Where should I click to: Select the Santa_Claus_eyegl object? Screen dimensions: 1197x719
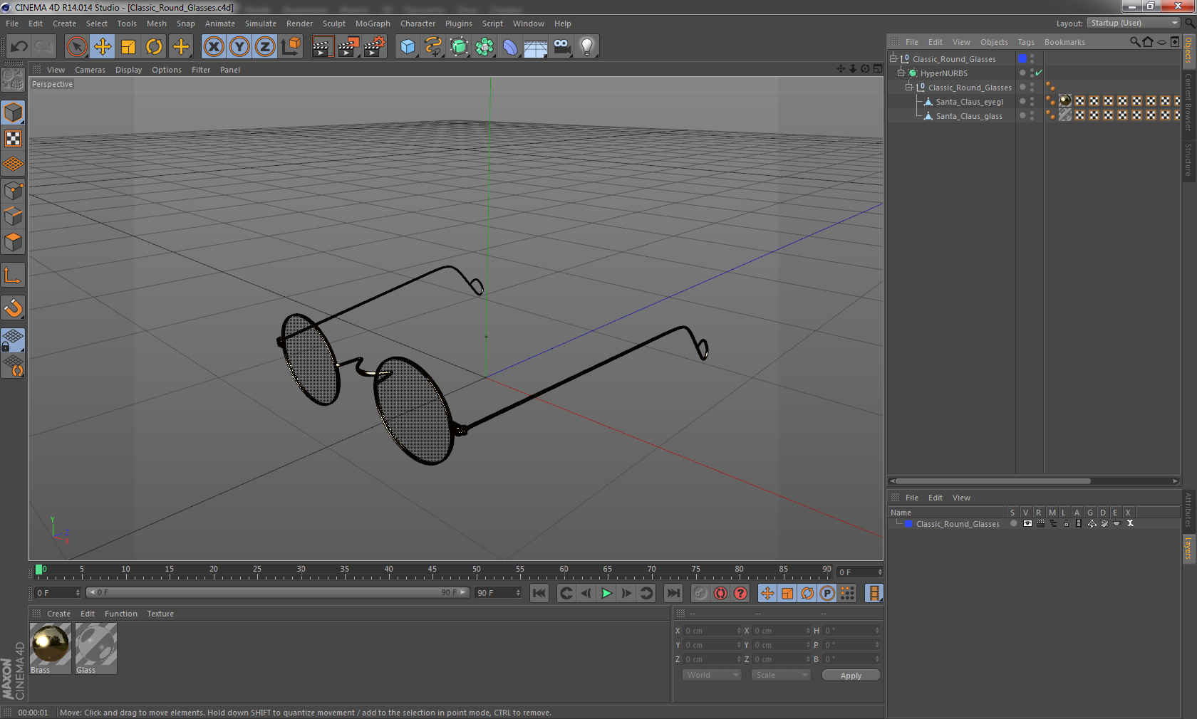click(x=969, y=102)
